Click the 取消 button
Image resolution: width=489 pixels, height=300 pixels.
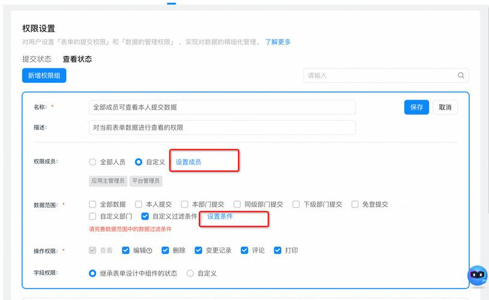(445, 107)
